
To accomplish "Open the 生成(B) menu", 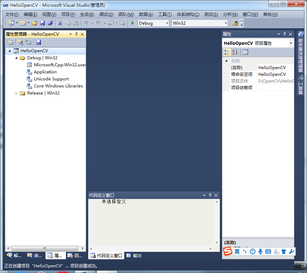I will point(87,14).
